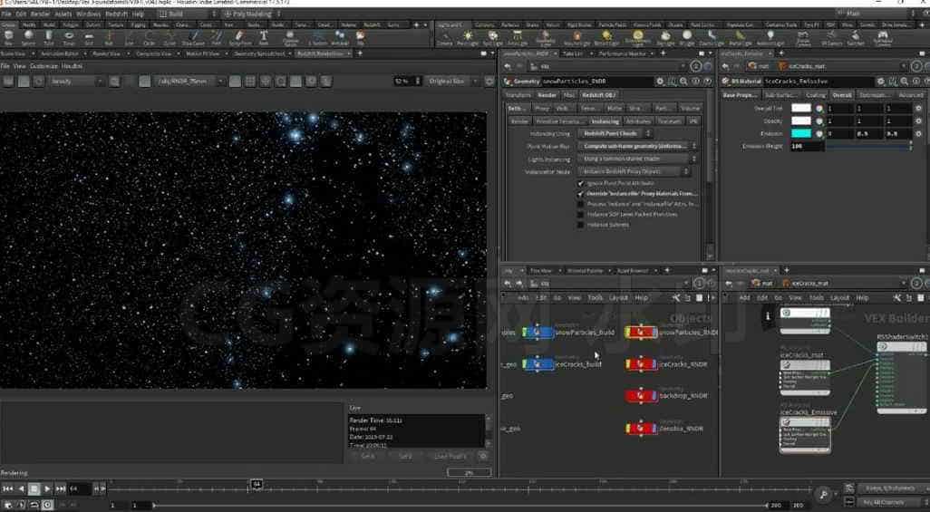Enable Instance Subnets checkbox
The width and height of the screenshot is (930, 512).
click(581, 225)
